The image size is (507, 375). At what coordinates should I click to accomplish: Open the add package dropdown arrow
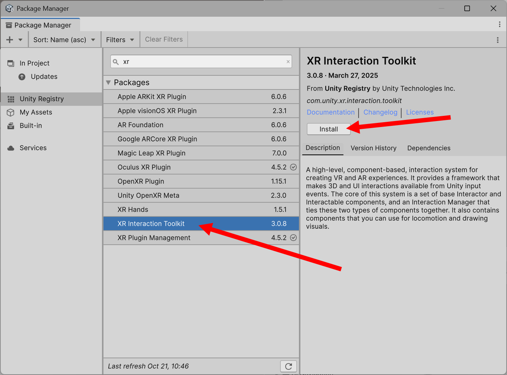coord(20,40)
